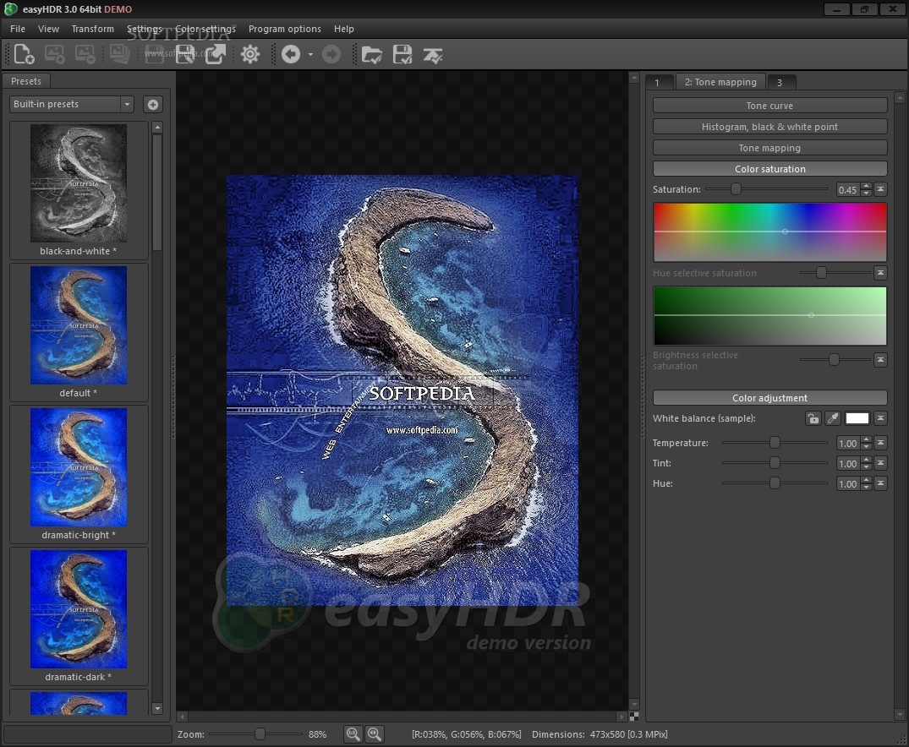Viewport: 909px width, 747px height.
Task: Reset Saturation with its reset icon
Action: tap(880, 189)
